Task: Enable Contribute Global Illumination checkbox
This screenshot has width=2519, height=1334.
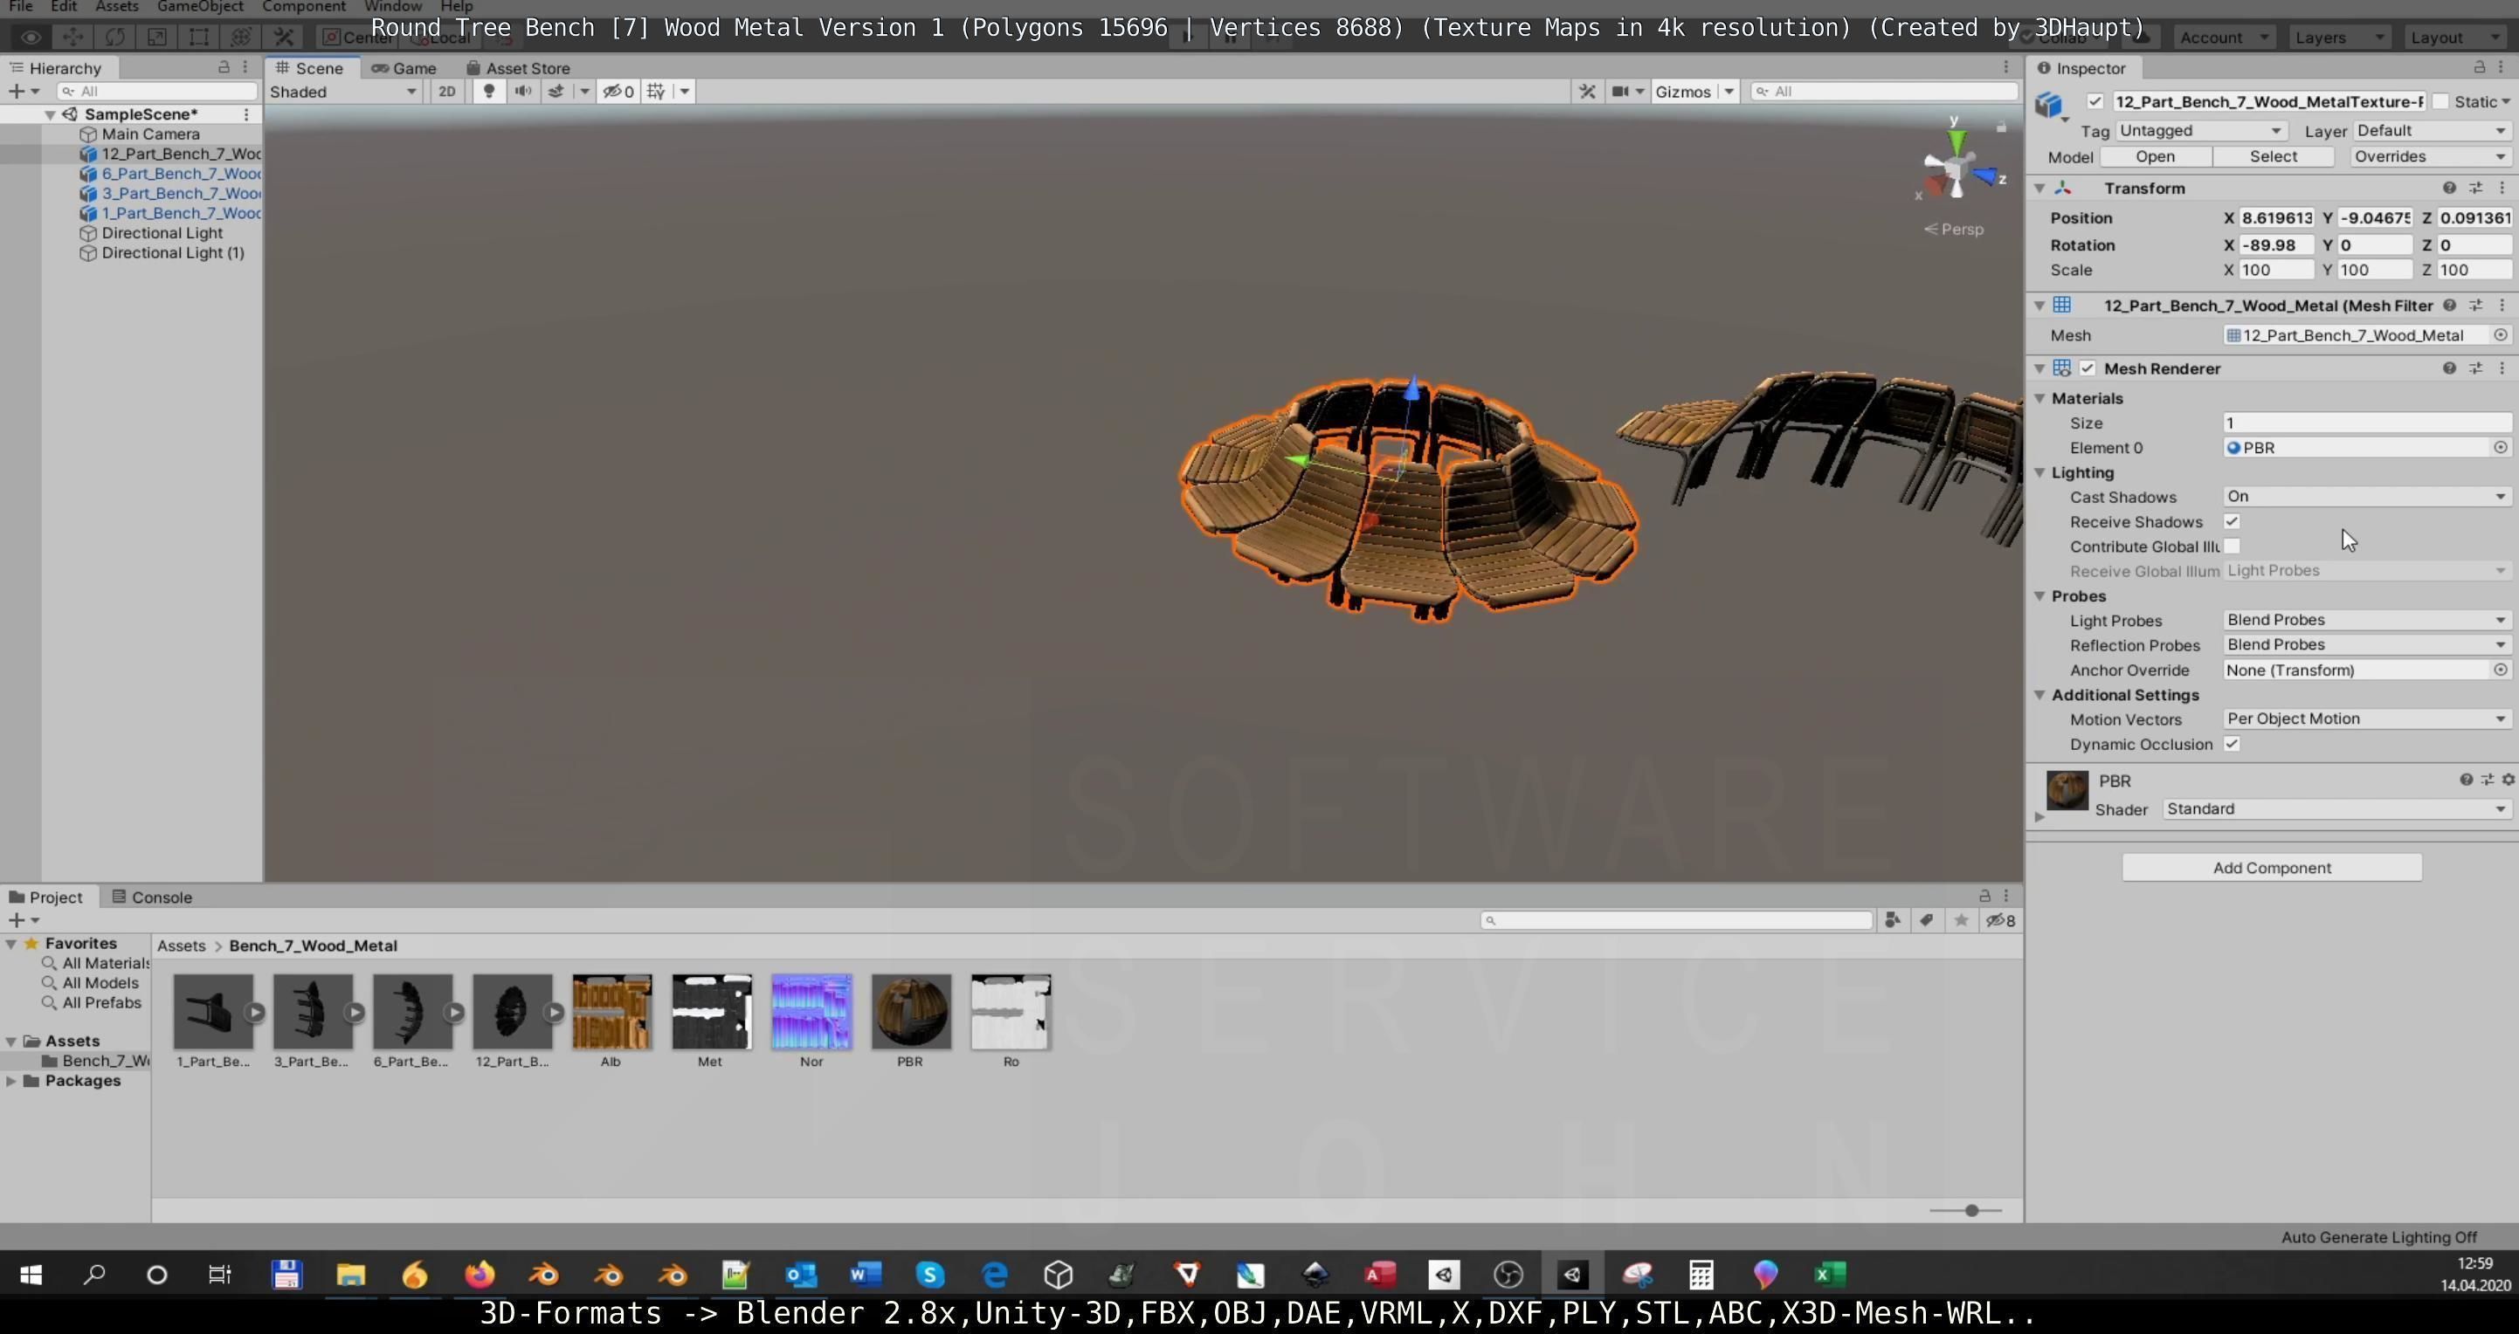Action: 2232,547
